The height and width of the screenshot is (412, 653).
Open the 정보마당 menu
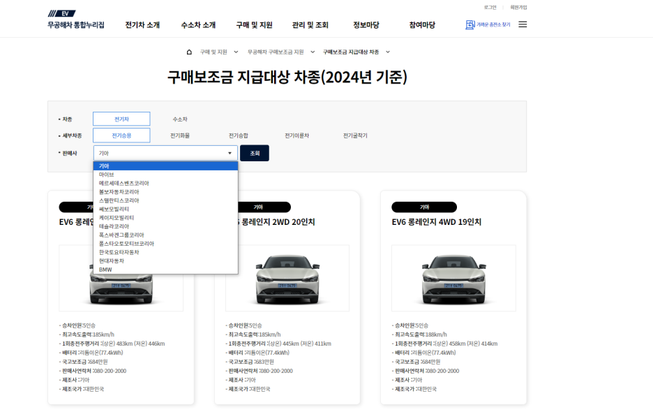click(366, 25)
